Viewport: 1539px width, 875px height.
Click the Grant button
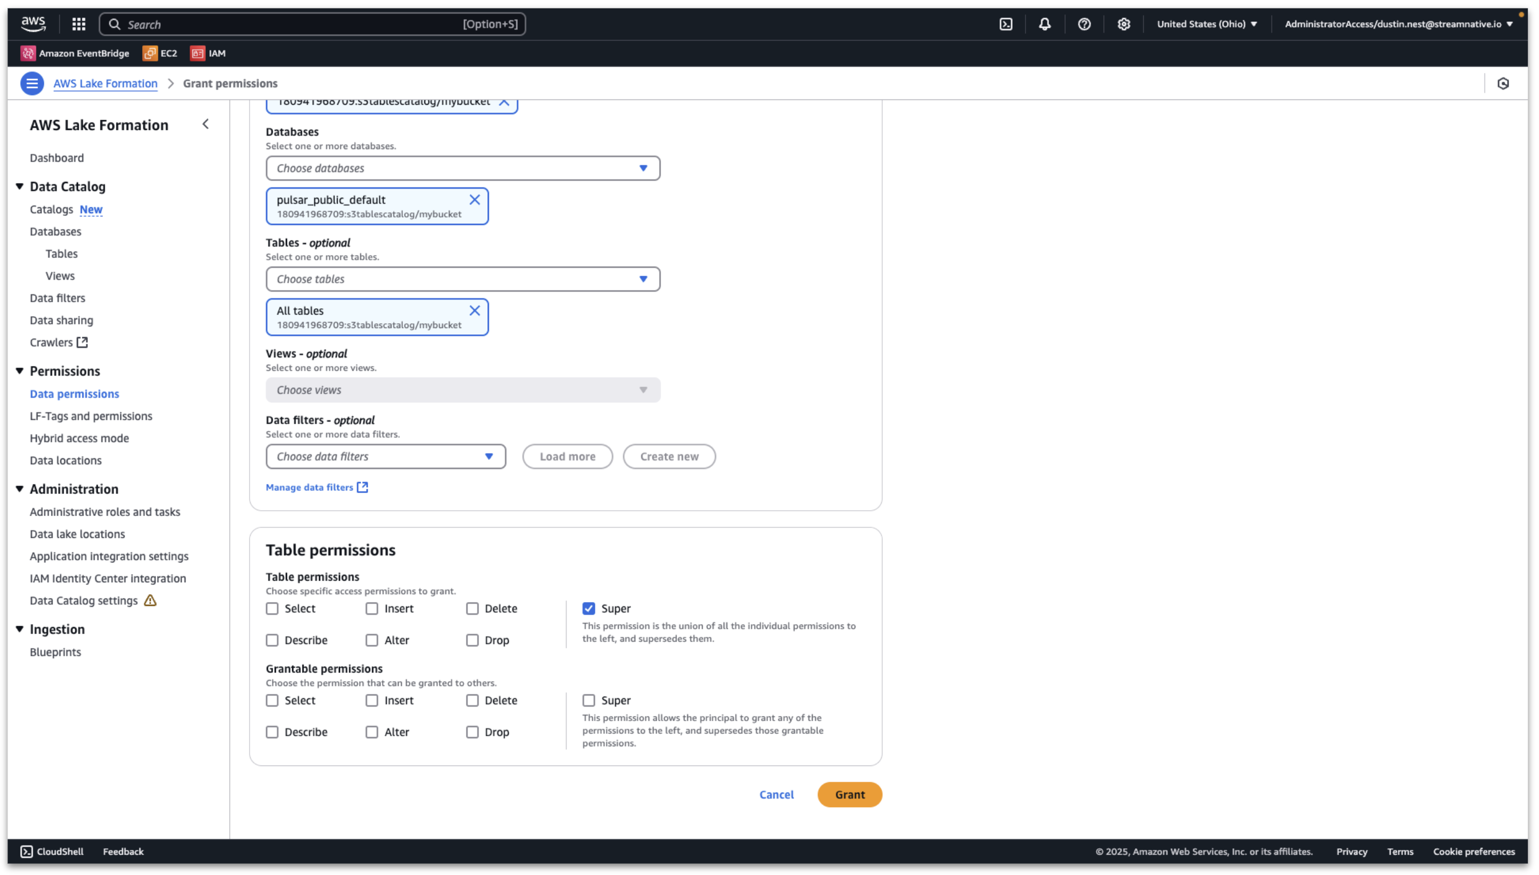click(x=849, y=794)
